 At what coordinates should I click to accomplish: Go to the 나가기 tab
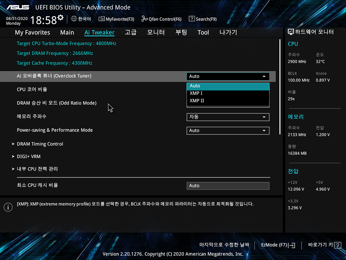(228, 32)
